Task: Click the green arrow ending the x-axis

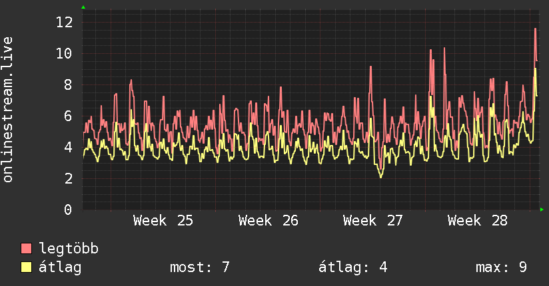Action: [542, 210]
